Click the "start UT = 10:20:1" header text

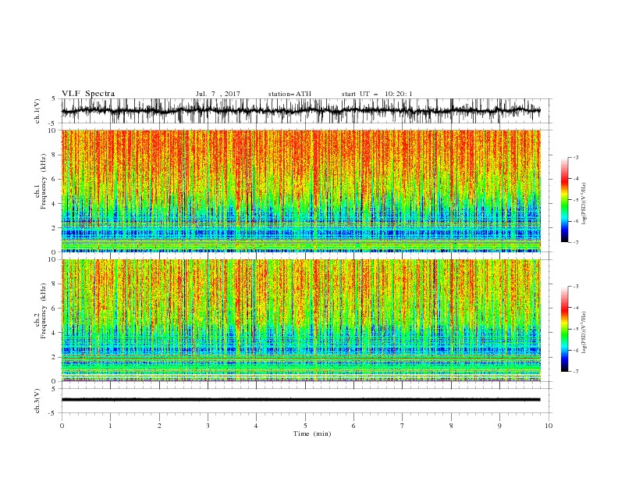coord(377,94)
